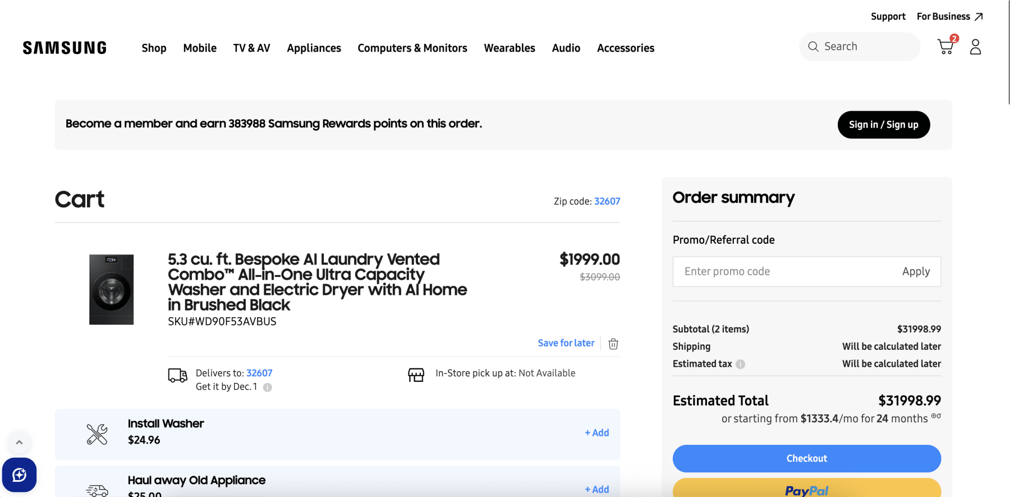Click the zip code 32607 link
Image resolution: width=1010 pixels, height=497 pixels.
[607, 201]
